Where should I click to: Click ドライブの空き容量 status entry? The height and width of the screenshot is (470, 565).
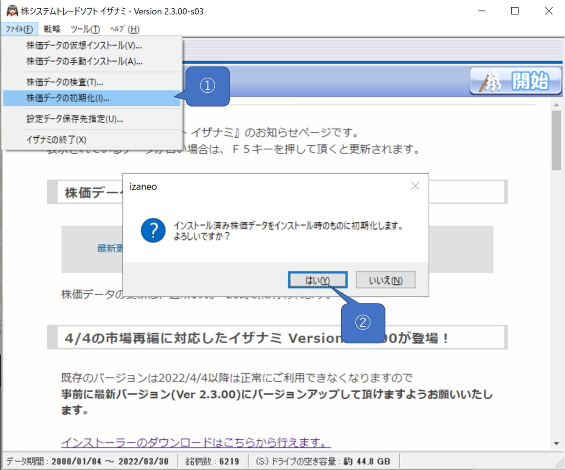(x=323, y=461)
